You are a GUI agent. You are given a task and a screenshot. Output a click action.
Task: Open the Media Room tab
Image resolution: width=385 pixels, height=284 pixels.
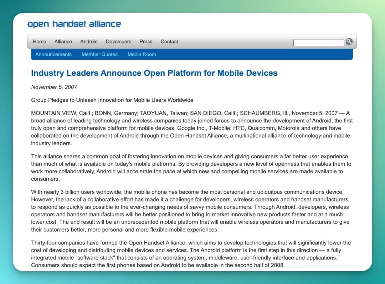[142, 54]
